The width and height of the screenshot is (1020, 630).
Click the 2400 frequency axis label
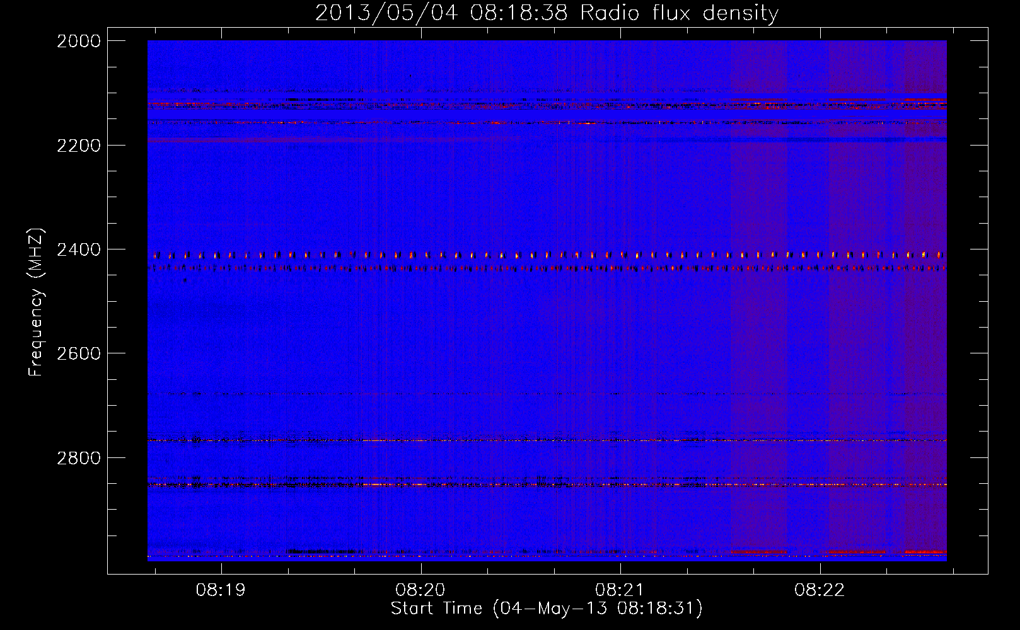click(79, 249)
